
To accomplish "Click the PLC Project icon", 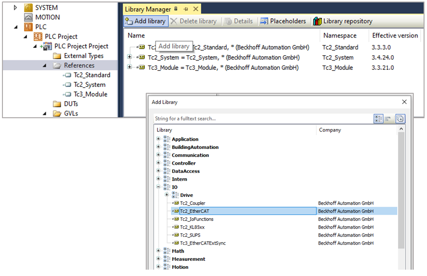I will coord(38,37).
